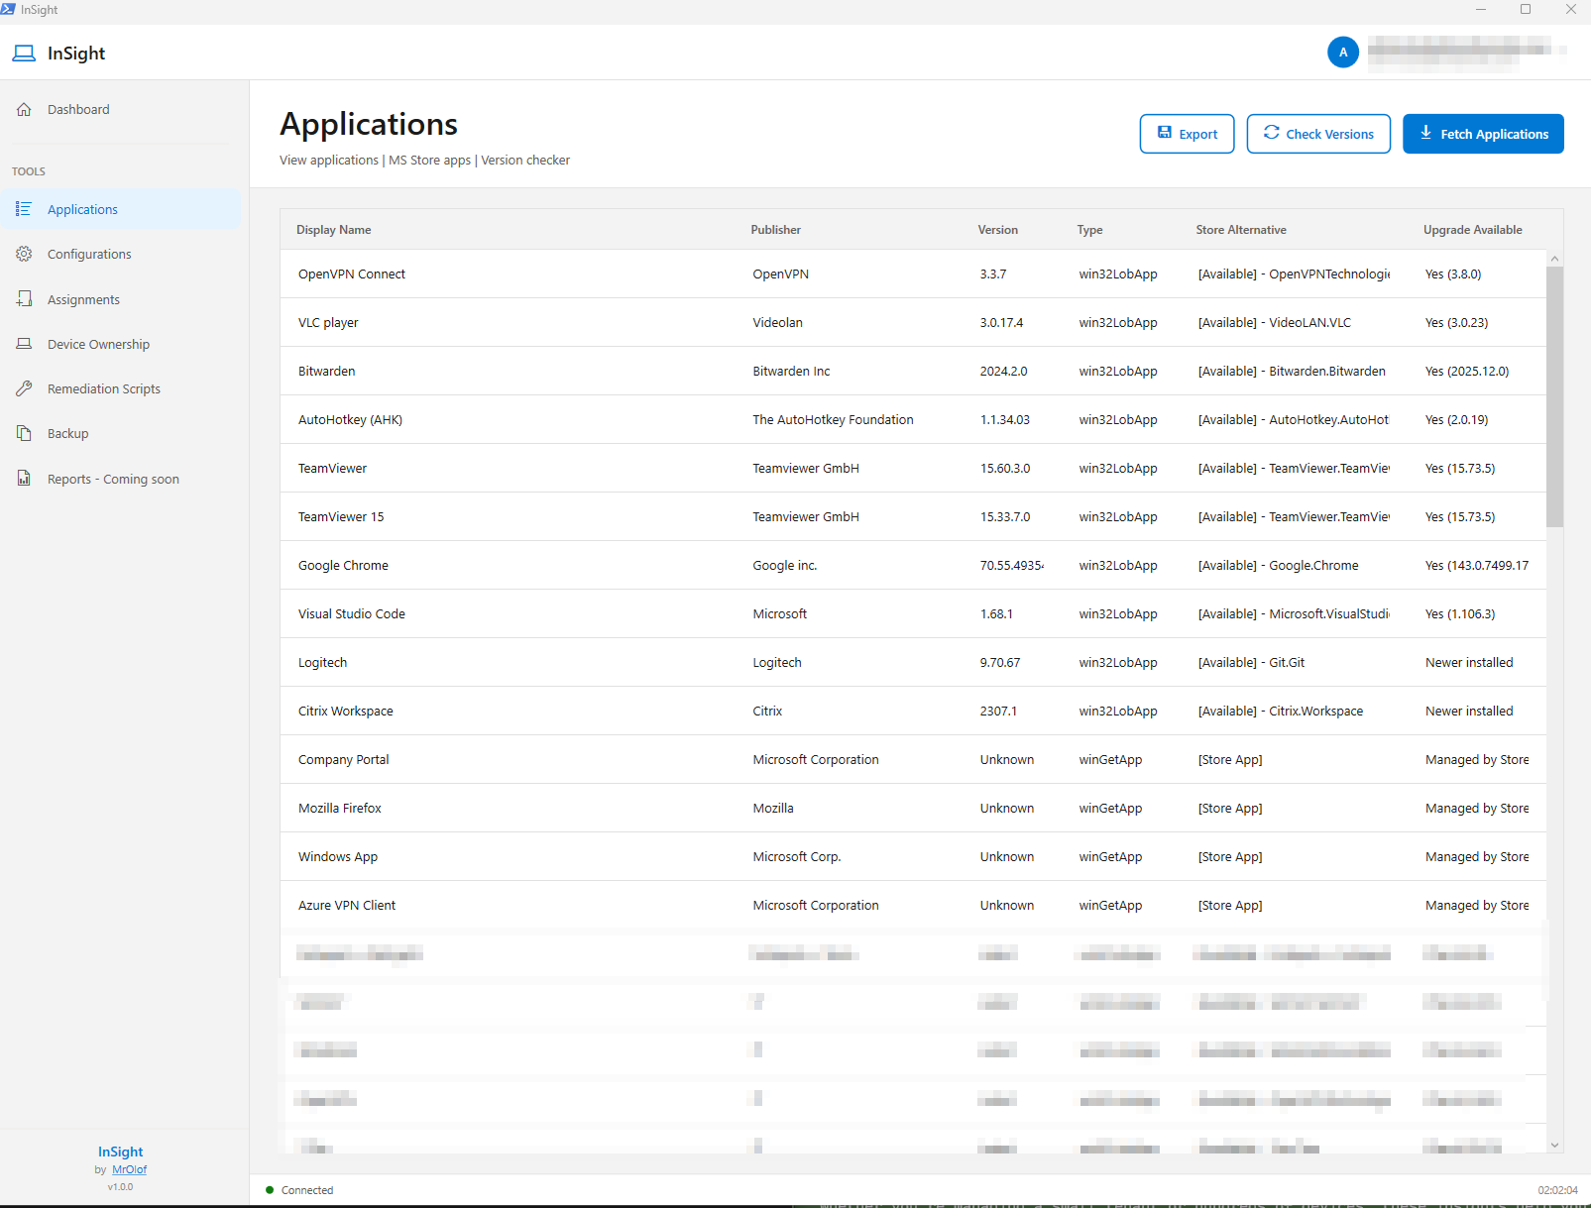The width and height of the screenshot is (1591, 1208).
Task: Click version '2307.1' for Citrix
Action: click(998, 712)
